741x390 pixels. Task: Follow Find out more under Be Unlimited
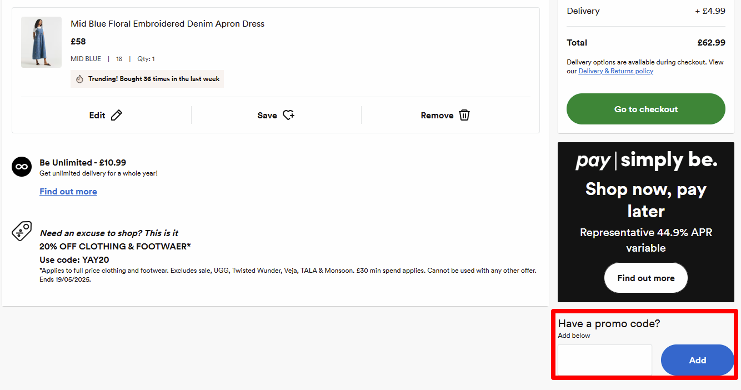(68, 192)
